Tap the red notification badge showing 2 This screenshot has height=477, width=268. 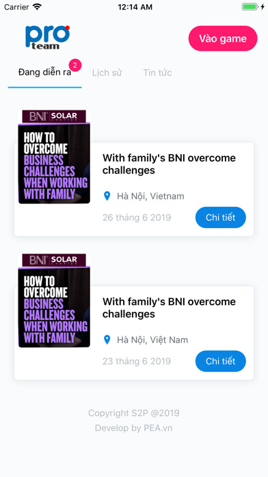75,65
